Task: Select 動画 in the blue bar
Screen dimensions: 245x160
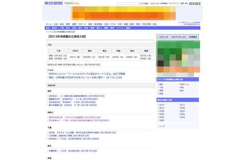Action: 128,28
